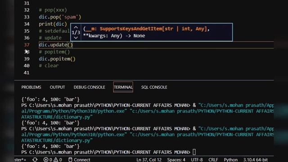Change indentation via Spaces: 4

coord(176,160)
